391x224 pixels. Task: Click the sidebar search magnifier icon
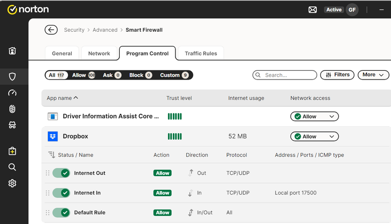coord(13,167)
